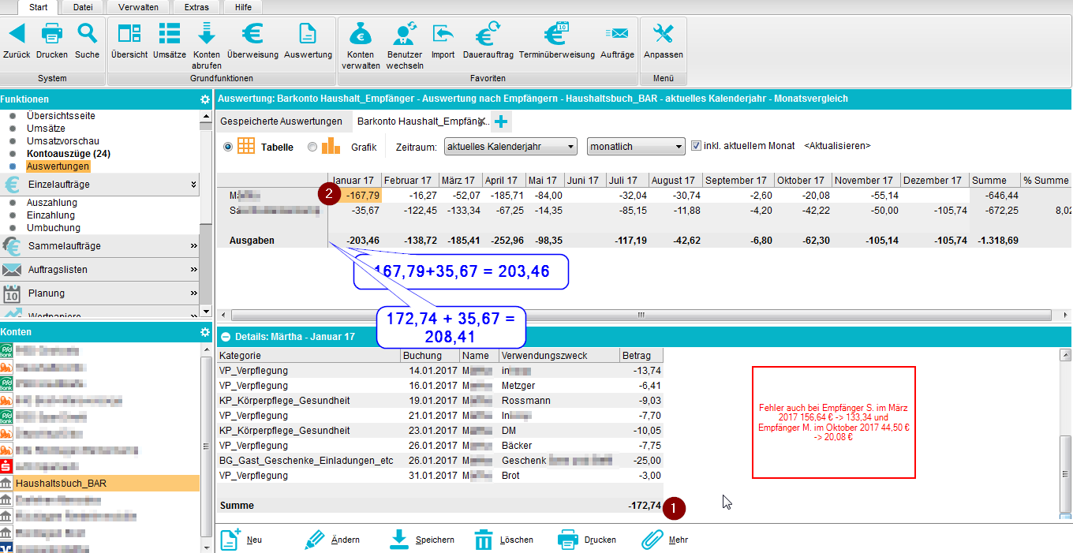The image size is (1073, 553).
Task: Click the Zurück back arrow icon
Action: (17, 34)
